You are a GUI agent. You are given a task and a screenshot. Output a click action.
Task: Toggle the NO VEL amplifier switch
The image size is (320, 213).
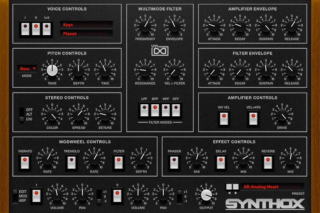[x=224, y=119]
